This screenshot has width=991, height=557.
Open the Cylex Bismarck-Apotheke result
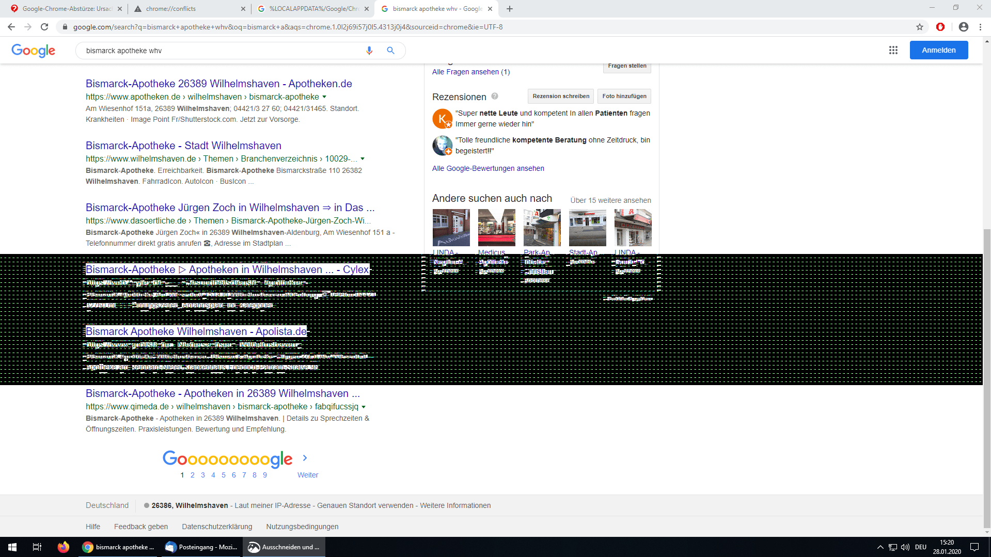[227, 269]
